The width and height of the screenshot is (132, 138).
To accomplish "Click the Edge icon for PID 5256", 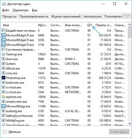I will (3, 40).
